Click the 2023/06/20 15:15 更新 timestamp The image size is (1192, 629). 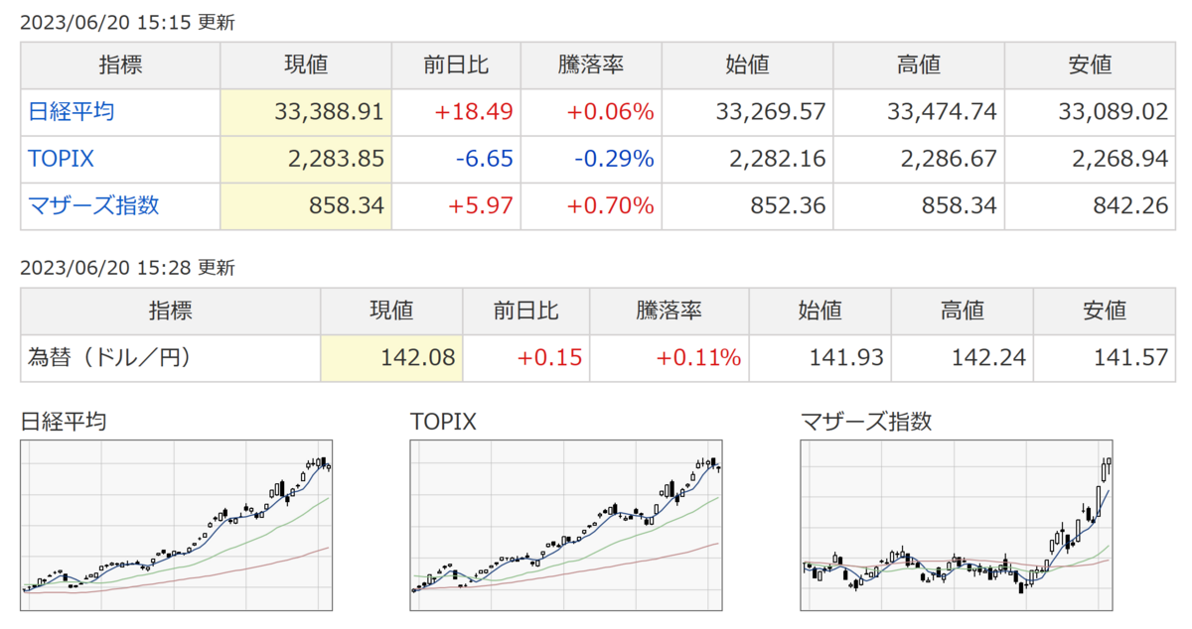click(x=127, y=23)
